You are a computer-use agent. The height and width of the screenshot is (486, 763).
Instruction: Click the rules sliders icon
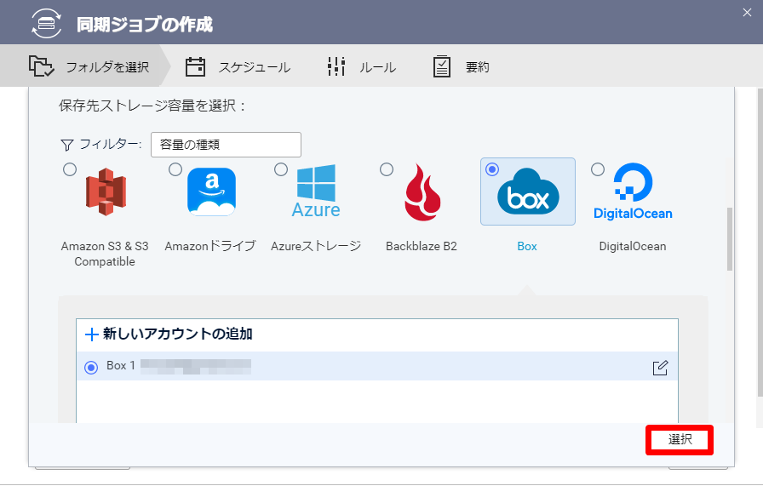click(x=336, y=66)
